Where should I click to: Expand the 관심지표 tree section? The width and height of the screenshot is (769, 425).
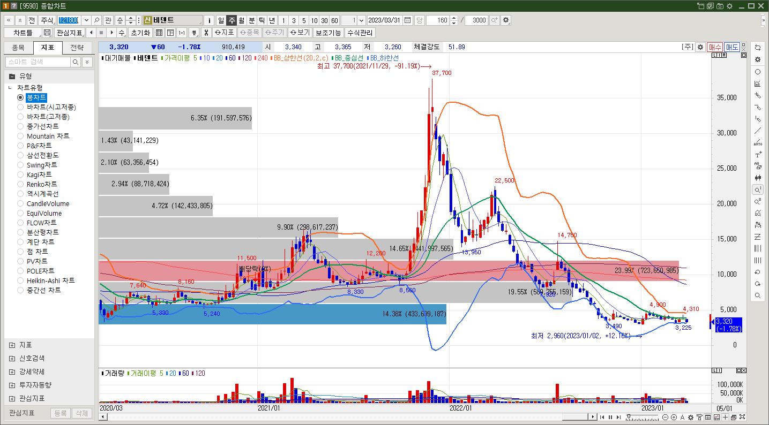pos(12,398)
